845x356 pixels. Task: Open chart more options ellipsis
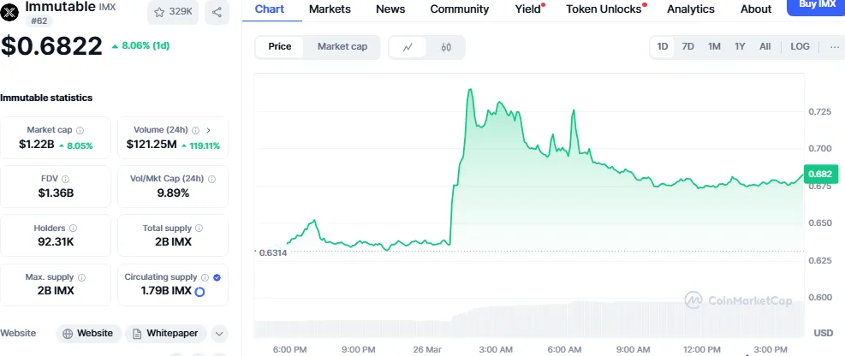click(835, 47)
